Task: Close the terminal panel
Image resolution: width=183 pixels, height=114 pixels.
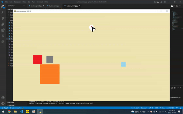Action: pos(181,88)
